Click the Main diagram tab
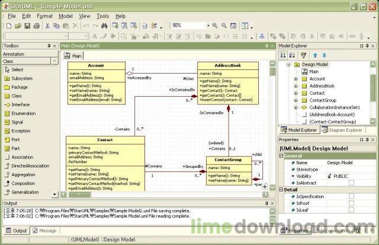The width and height of the screenshot is (379, 245). tap(73, 56)
